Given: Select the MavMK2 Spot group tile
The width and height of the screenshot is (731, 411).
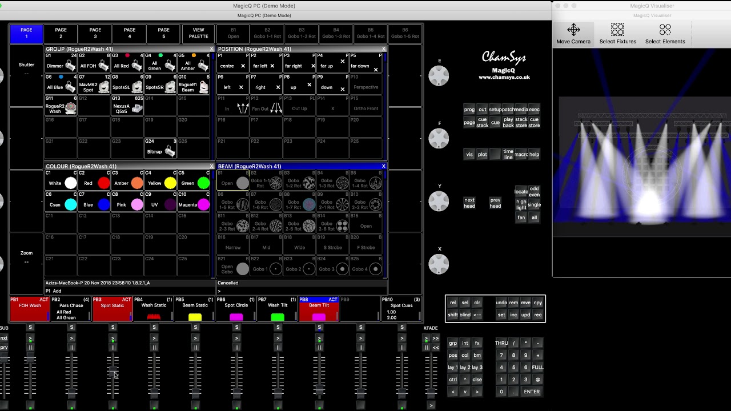Looking at the screenshot, I should point(94,84).
